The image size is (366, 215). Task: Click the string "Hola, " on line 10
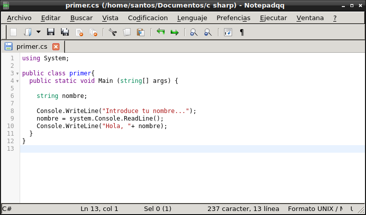click(116, 126)
